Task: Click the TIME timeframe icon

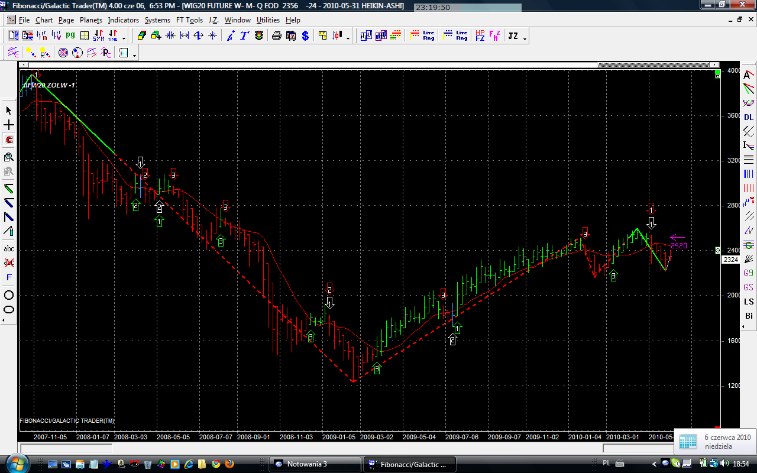Action: tap(112, 36)
